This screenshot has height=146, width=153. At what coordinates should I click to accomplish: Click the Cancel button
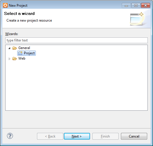[134, 136]
